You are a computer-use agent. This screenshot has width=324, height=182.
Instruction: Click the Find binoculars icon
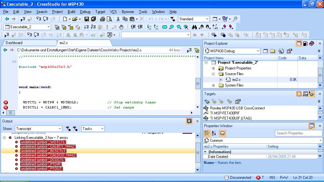tap(194, 27)
